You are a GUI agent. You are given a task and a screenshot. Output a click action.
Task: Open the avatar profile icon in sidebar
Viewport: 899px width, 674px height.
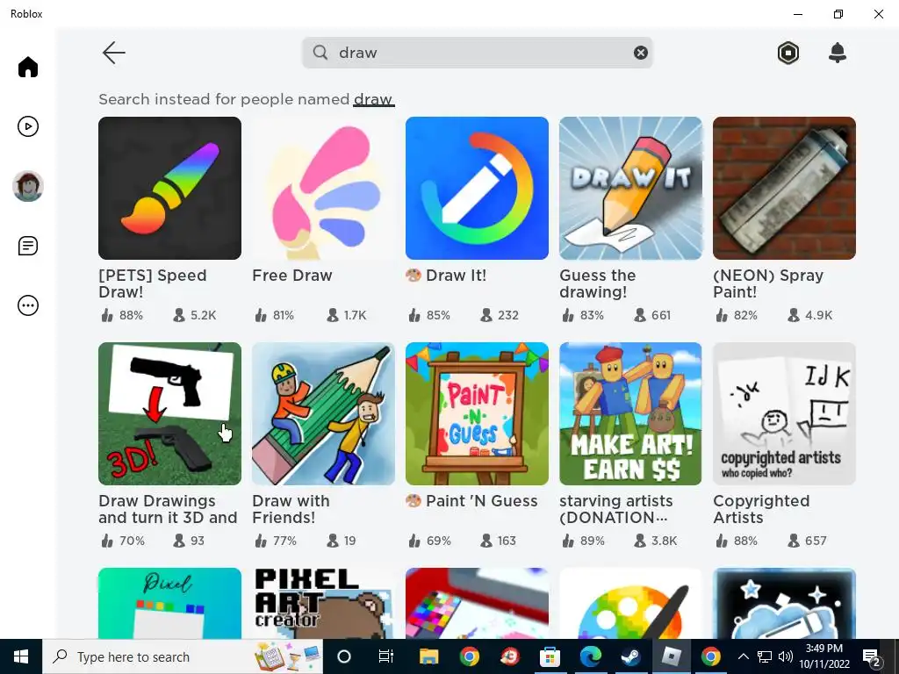click(x=27, y=186)
